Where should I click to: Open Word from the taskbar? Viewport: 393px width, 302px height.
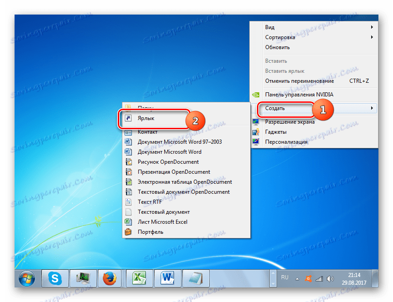point(168,278)
